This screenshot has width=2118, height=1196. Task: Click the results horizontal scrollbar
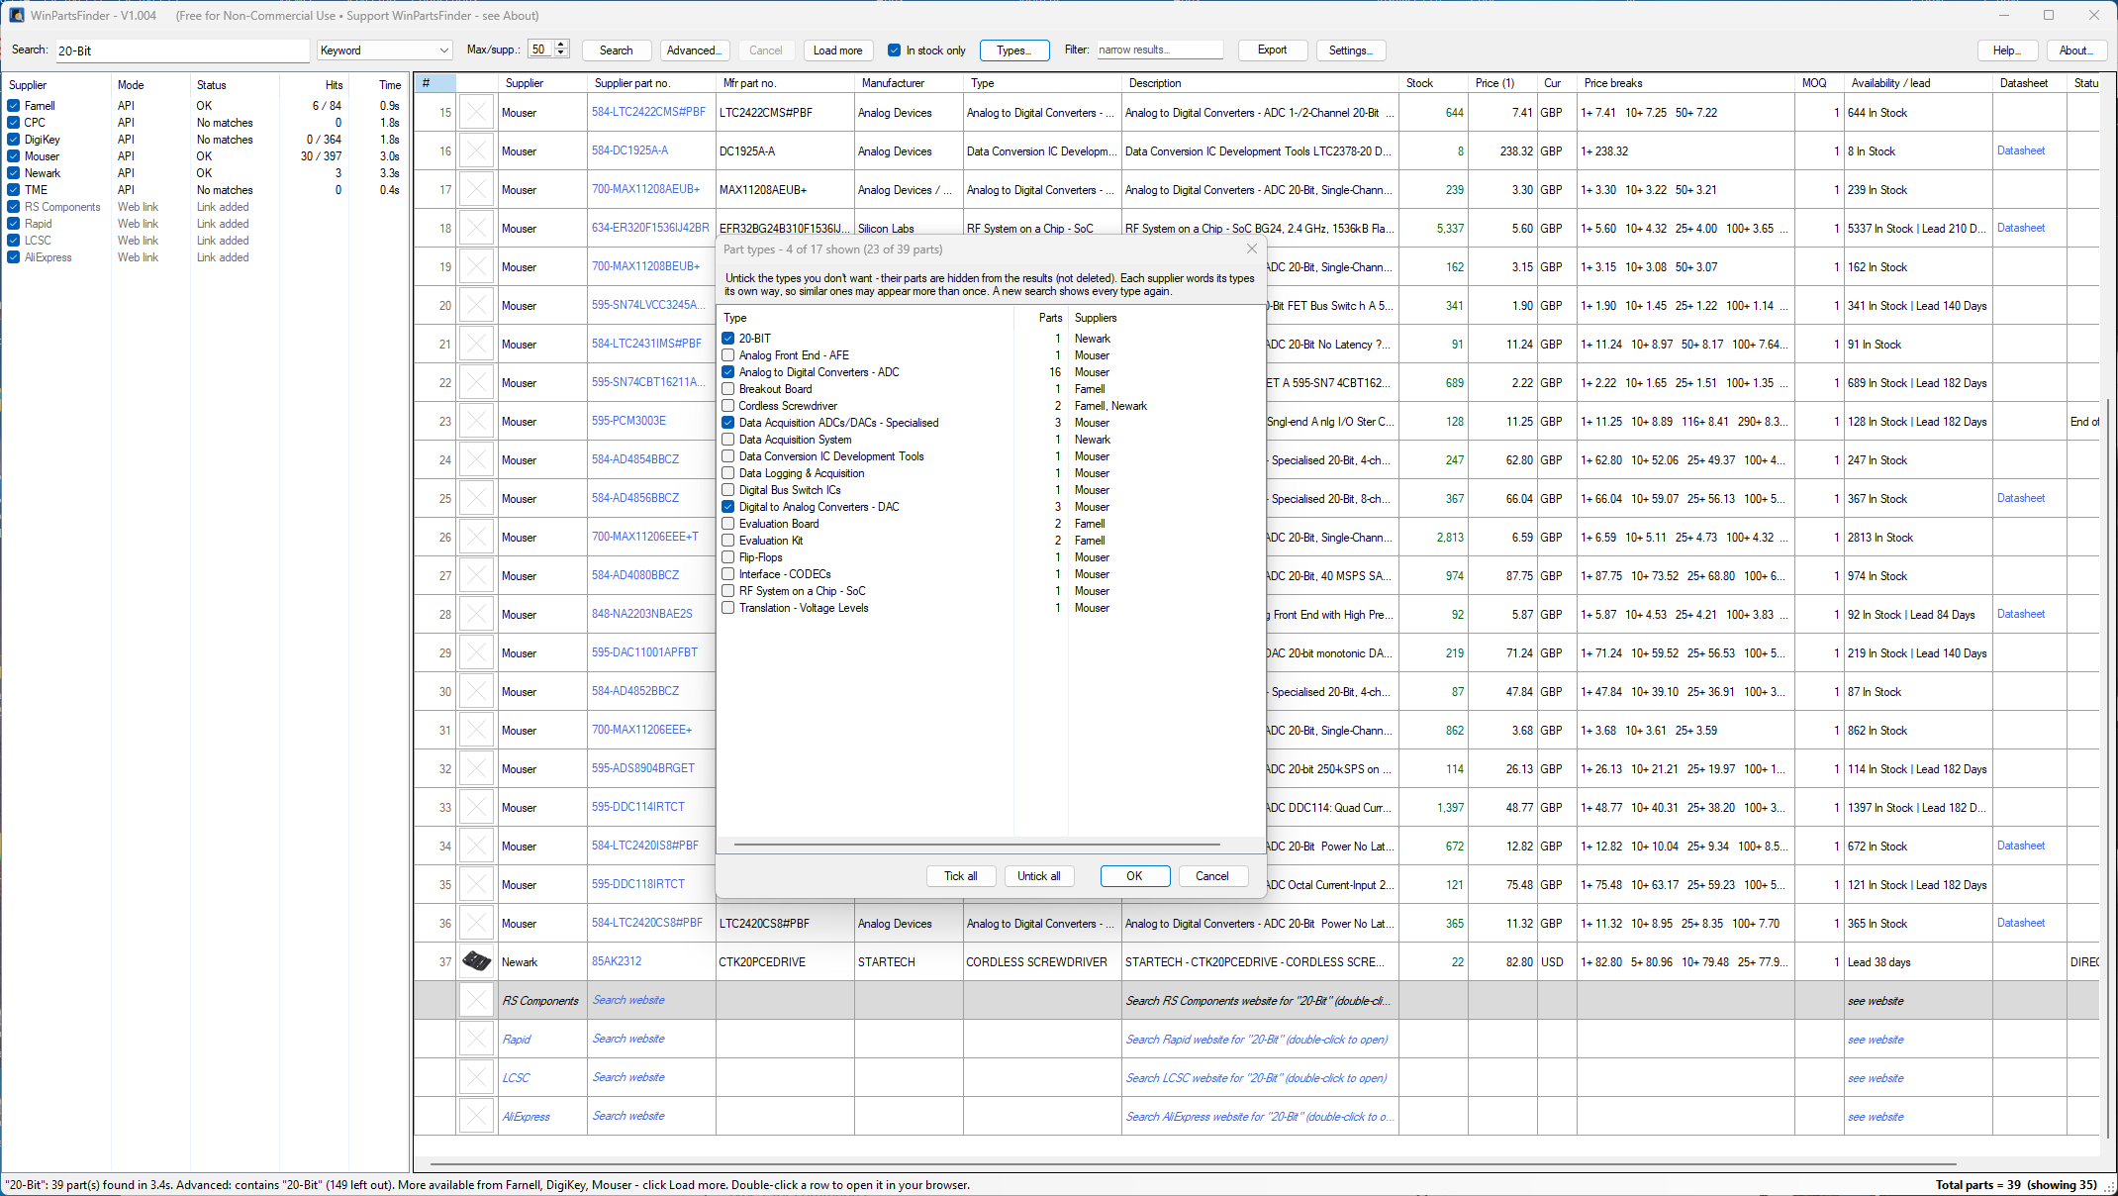tap(1193, 1164)
